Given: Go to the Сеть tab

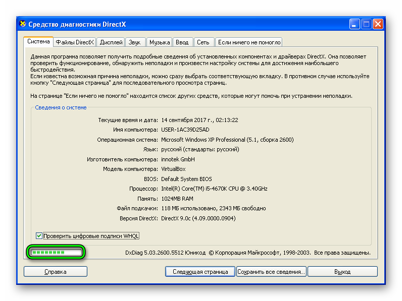Looking at the screenshot, I should point(203,42).
